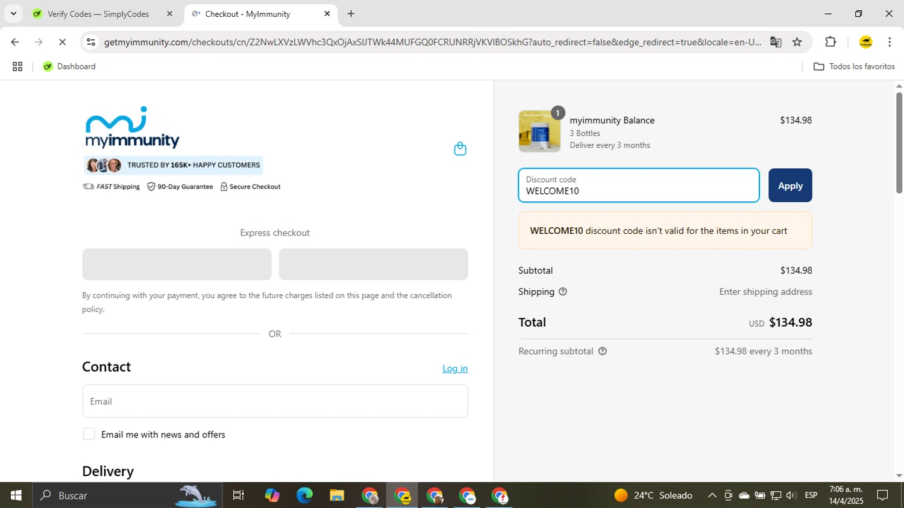This screenshot has width=904, height=508.
Task: Open the volume control in the tray
Action: pos(791,495)
